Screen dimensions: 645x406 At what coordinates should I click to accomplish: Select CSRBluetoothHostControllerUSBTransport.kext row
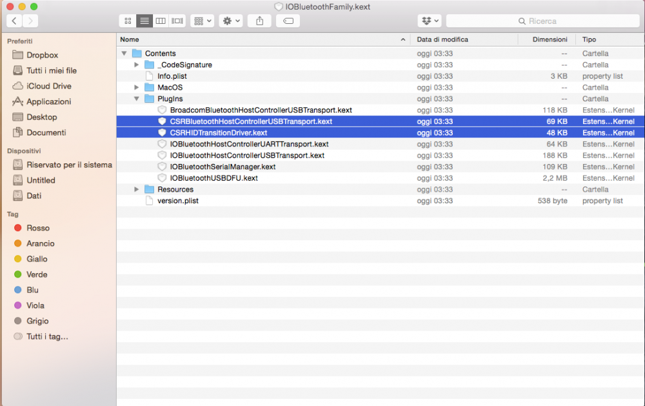(x=380, y=121)
